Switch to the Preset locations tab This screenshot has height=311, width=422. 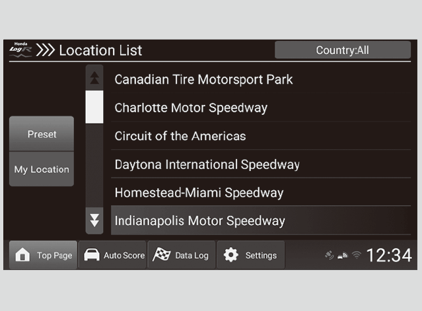click(42, 134)
